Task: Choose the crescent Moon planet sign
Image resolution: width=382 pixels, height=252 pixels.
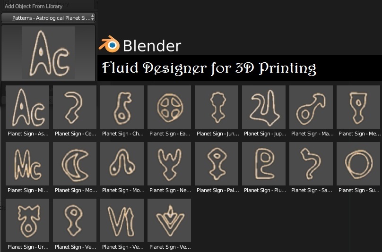Action: (x=75, y=164)
